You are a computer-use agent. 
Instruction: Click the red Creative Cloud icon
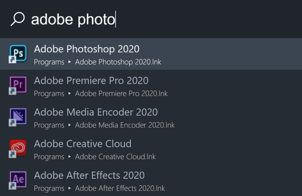tap(18, 148)
